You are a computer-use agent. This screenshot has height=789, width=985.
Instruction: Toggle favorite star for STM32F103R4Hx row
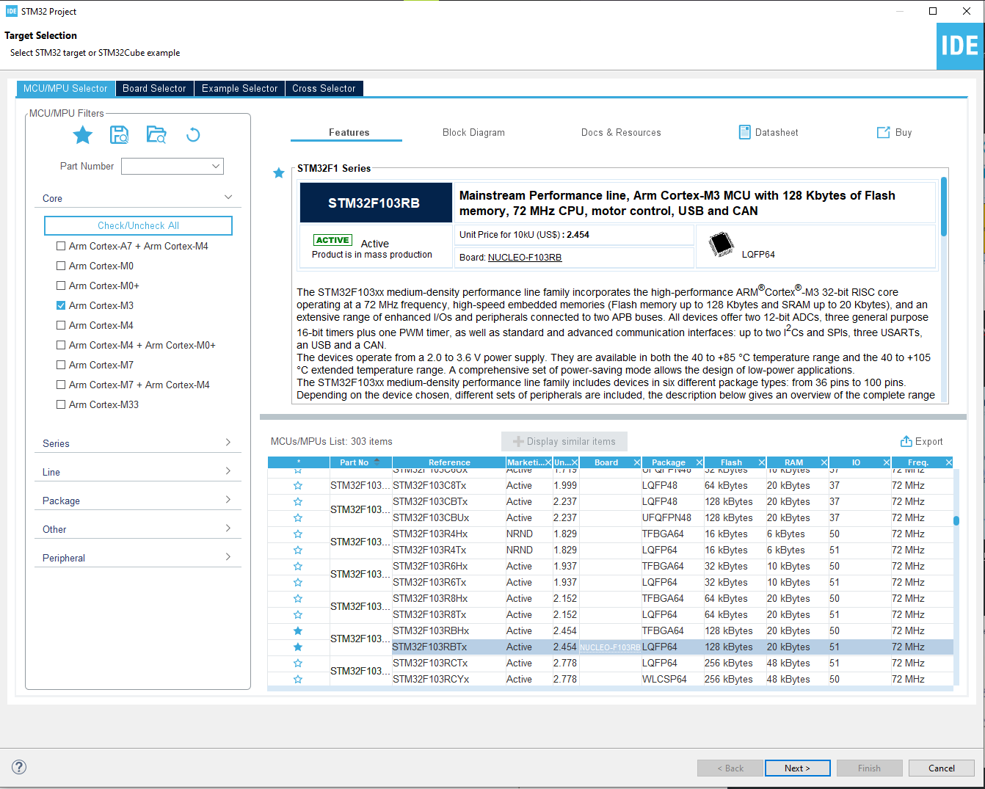pos(298,534)
